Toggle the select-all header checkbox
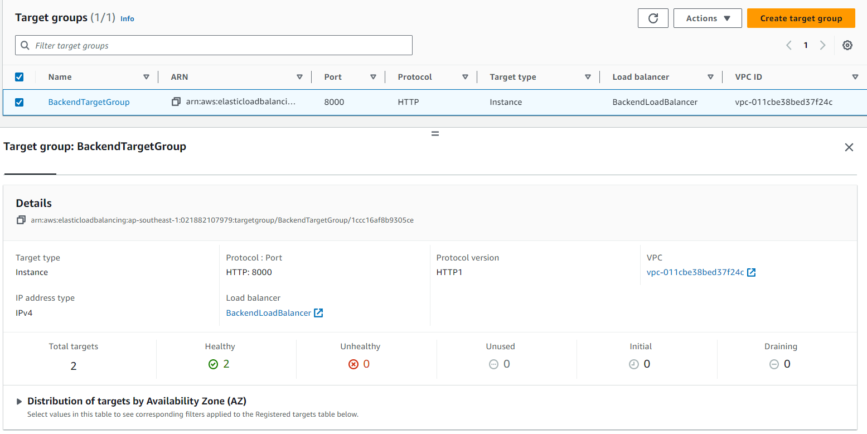 coord(19,77)
